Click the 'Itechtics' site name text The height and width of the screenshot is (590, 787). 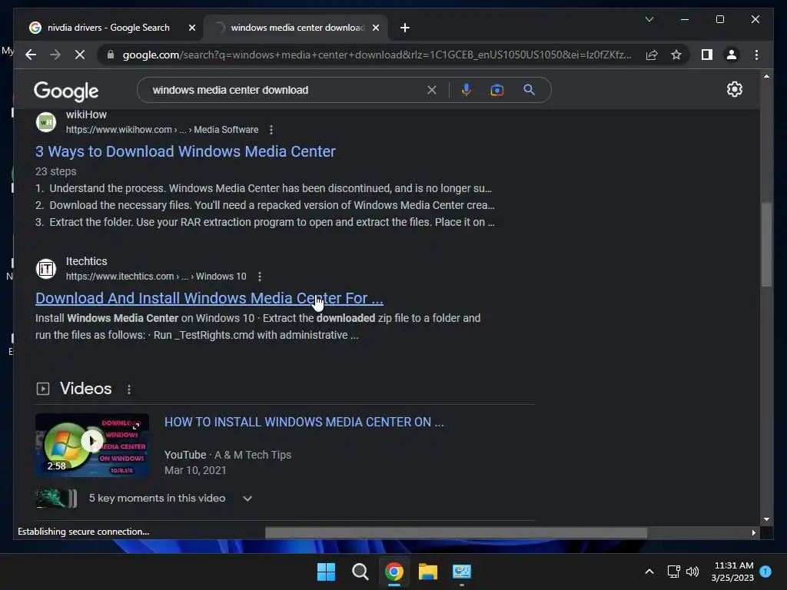[86, 261]
